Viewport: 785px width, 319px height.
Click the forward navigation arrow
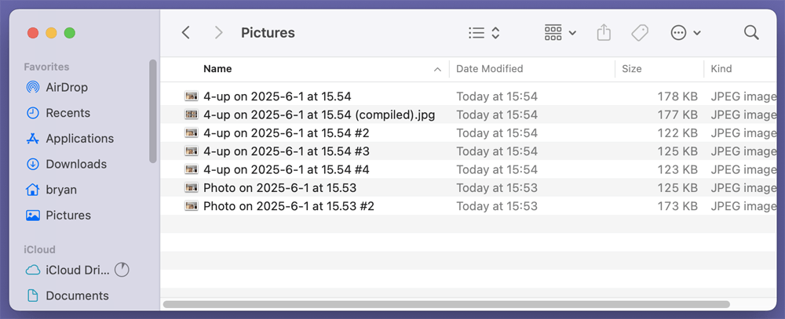[x=218, y=32]
